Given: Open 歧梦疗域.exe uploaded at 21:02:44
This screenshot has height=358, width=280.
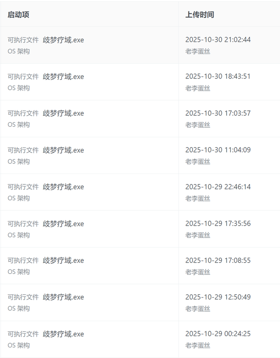Looking at the screenshot, I should pyautogui.click(x=63, y=40).
